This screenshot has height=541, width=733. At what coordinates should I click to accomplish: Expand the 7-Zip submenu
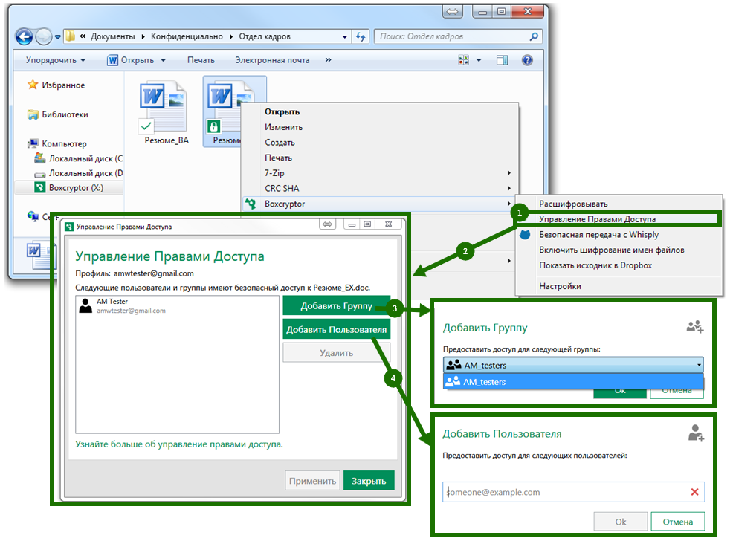[380, 173]
